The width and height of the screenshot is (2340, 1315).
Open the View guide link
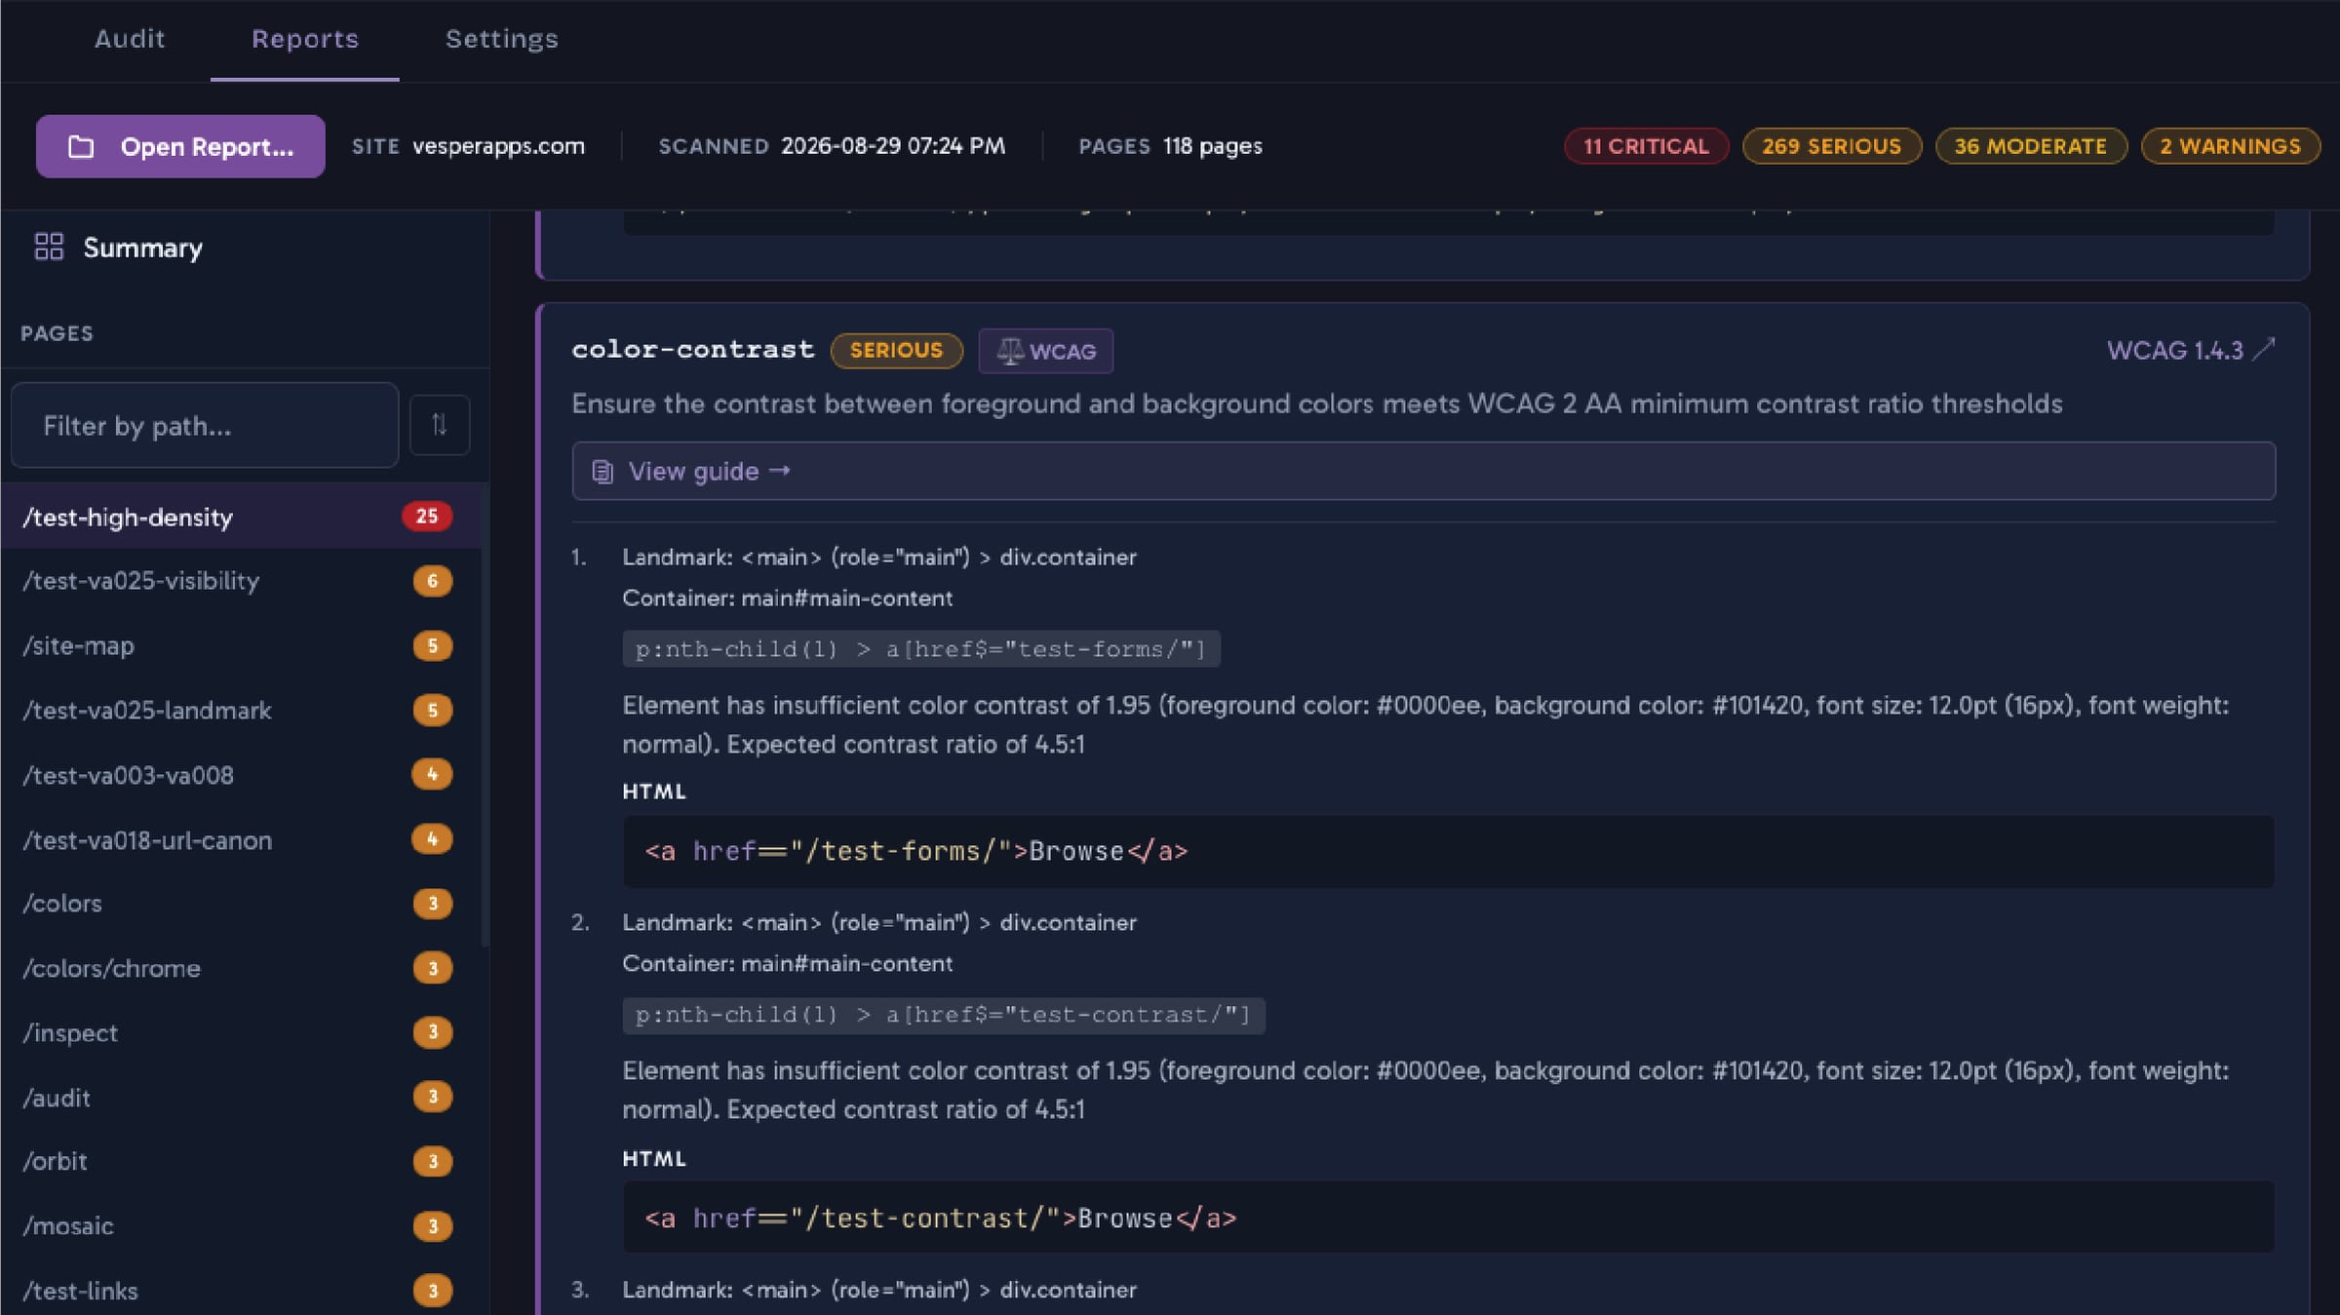pyautogui.click(x=1423, y=471)
